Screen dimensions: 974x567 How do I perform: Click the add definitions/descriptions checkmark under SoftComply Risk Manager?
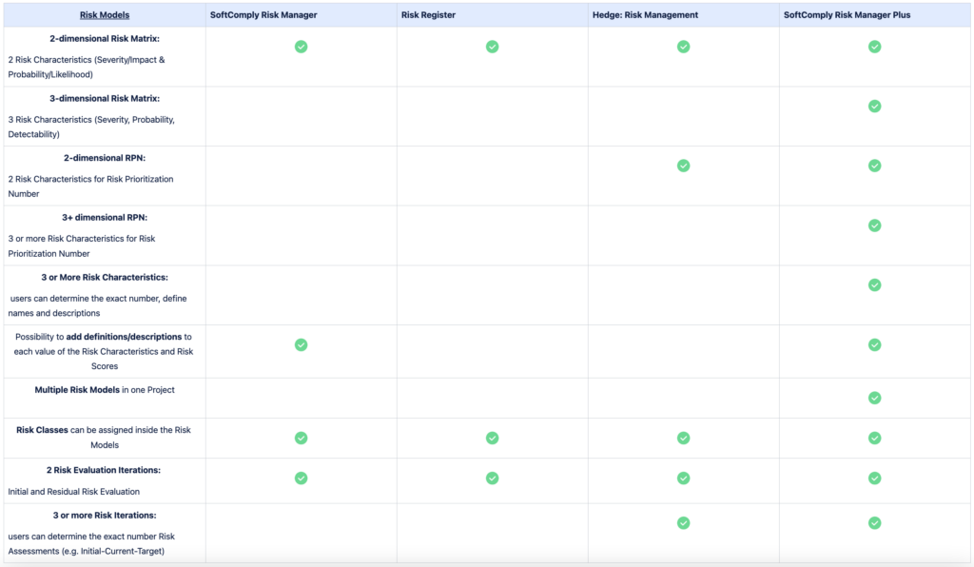[x=301, y=345]
